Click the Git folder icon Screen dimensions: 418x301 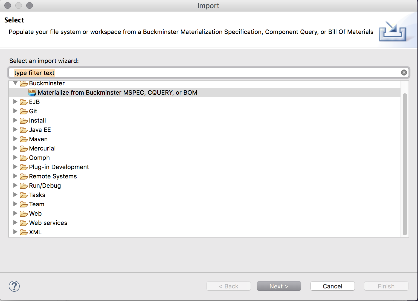pyautogui.click(x=24, y=111)
